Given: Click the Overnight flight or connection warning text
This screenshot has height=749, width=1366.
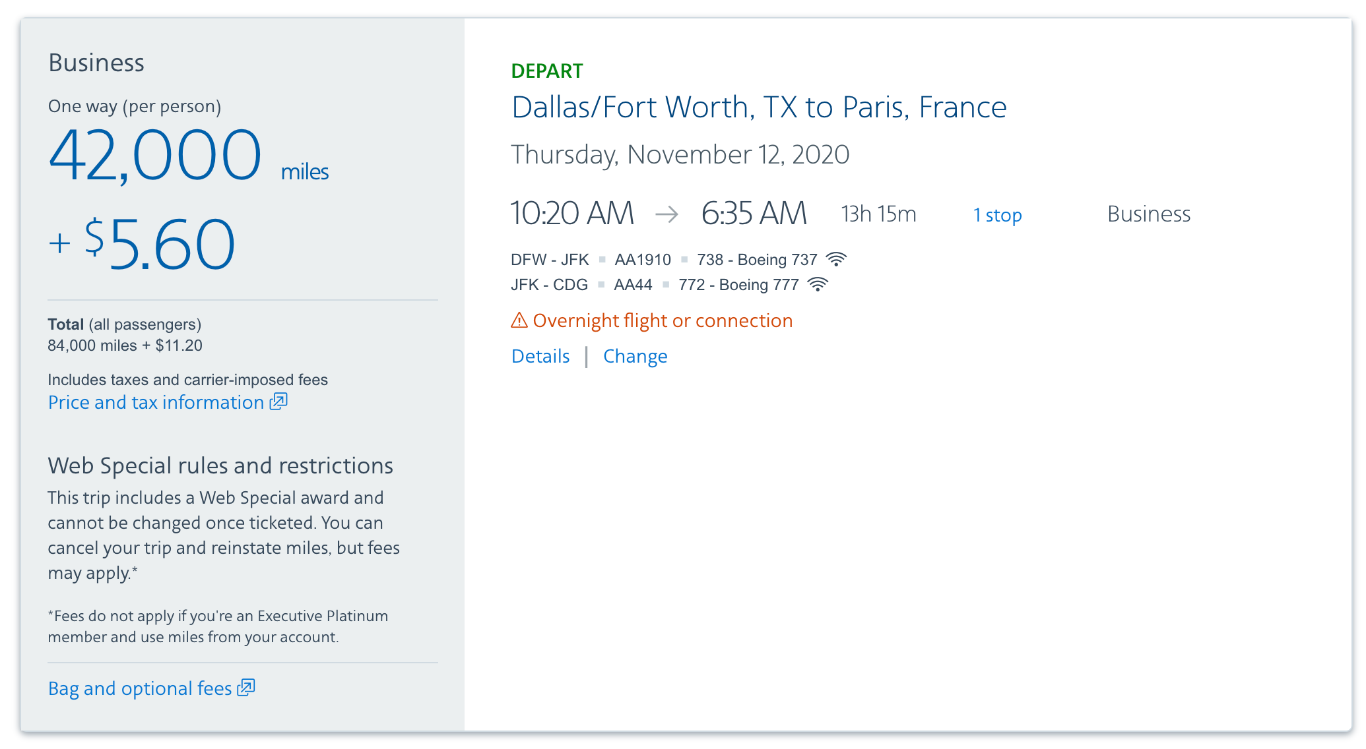Looking at the screenshot, I should pyautogui.click(x=663, y=320).
